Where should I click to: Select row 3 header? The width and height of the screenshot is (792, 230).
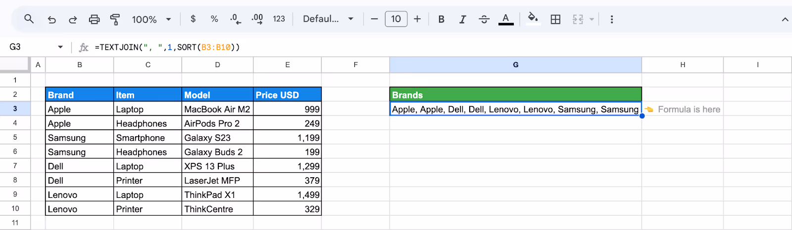pyautogui.click(x=15, y=109)
